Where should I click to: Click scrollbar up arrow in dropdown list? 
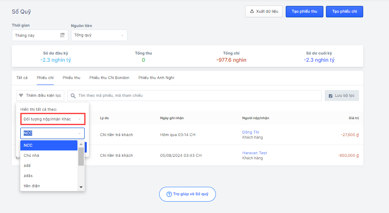click(x=81, y=144)
